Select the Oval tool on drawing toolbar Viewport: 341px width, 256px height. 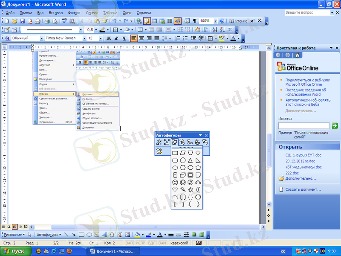90,235
